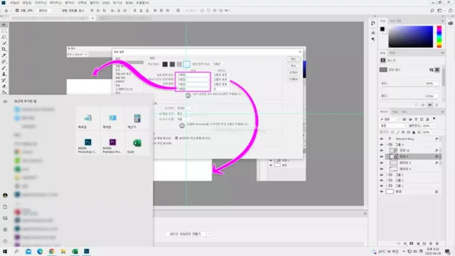
Task: Open the layer blending mode dropdown
Action: [393, 126]
